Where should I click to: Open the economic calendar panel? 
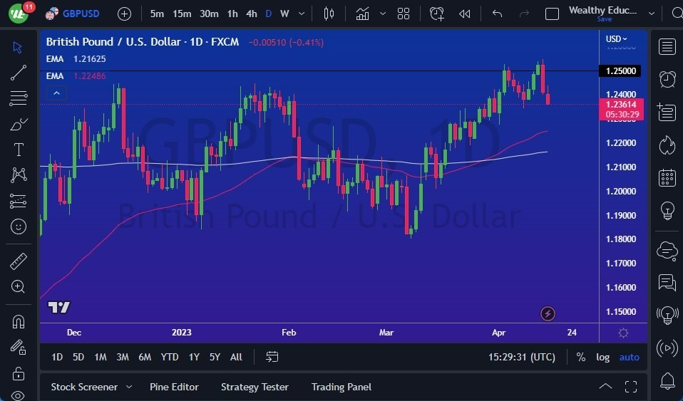point(667,177)
